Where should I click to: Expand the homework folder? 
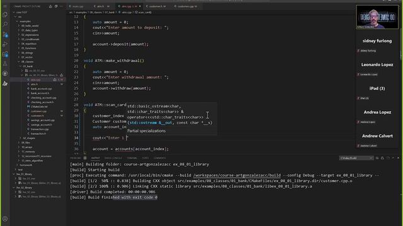26,165
